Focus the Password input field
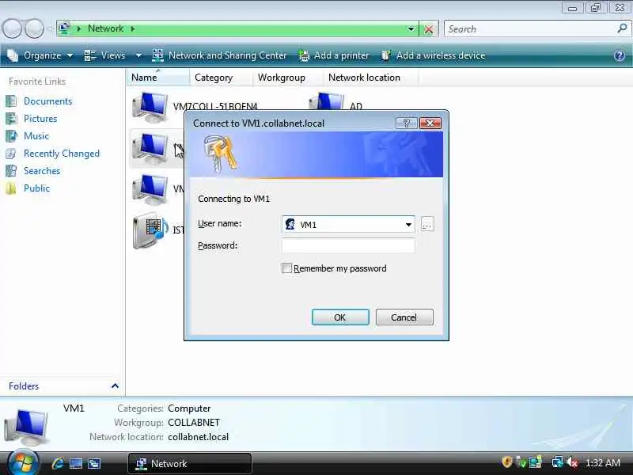633x475 pixels. (x=348, y=245)
